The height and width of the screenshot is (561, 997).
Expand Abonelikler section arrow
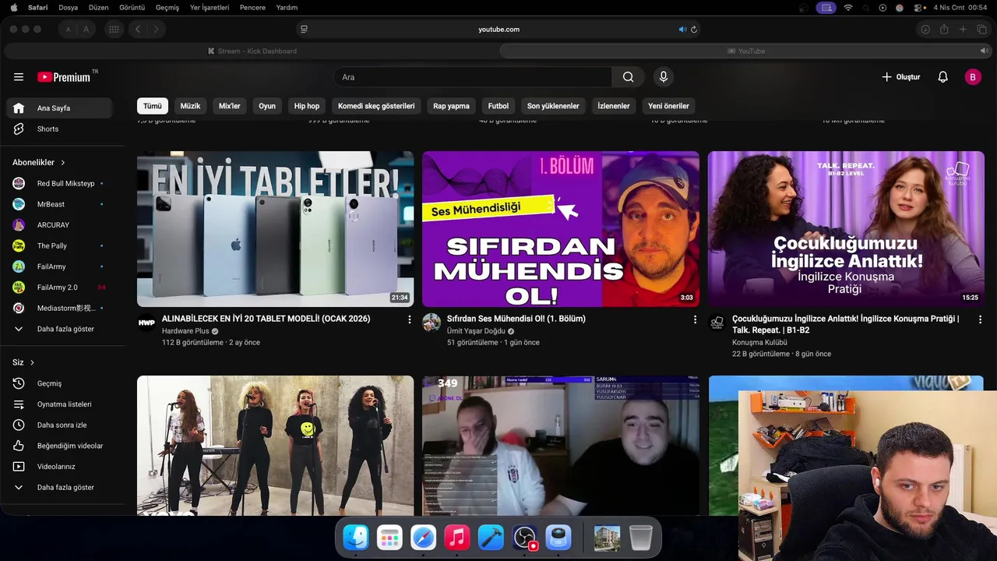click(x=63, y=163)
